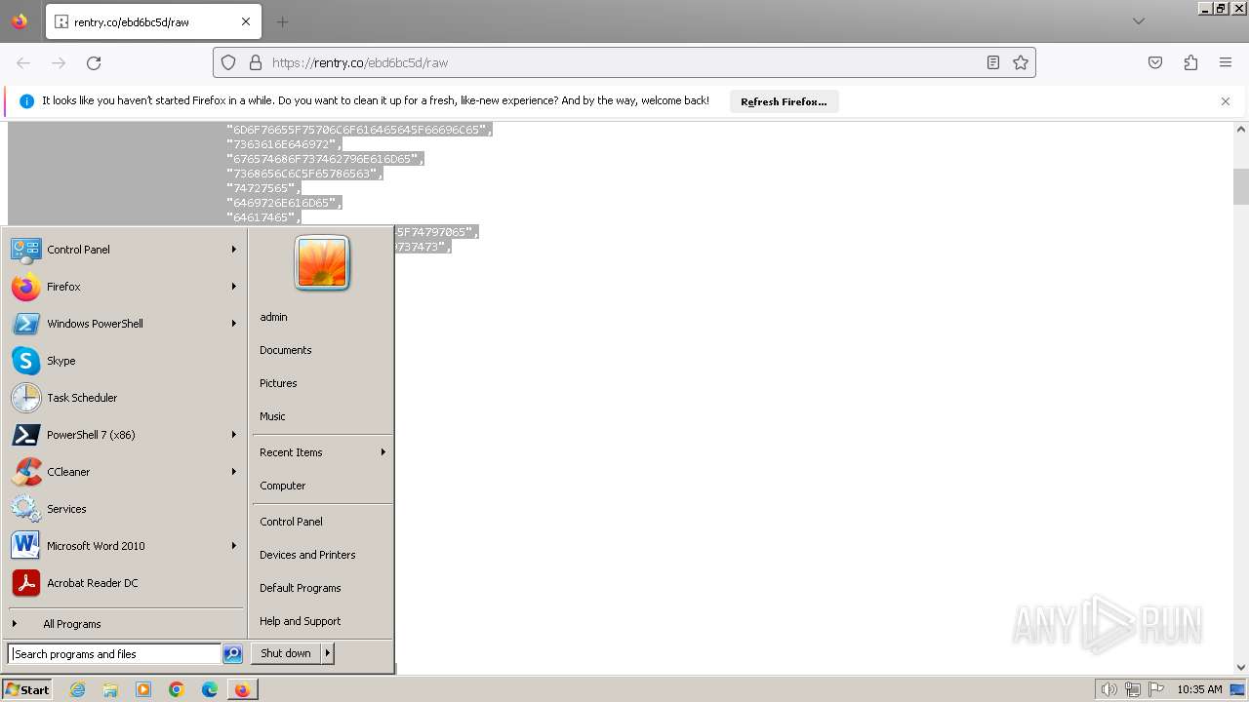Open the tracking protection shield icon
Screen dimensions: 1249x702
(228, 62)
